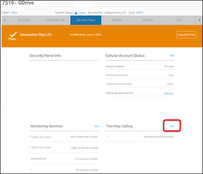Click the Online system status link
The width and height of the screenshot is (203, 174).
[81, 13]
